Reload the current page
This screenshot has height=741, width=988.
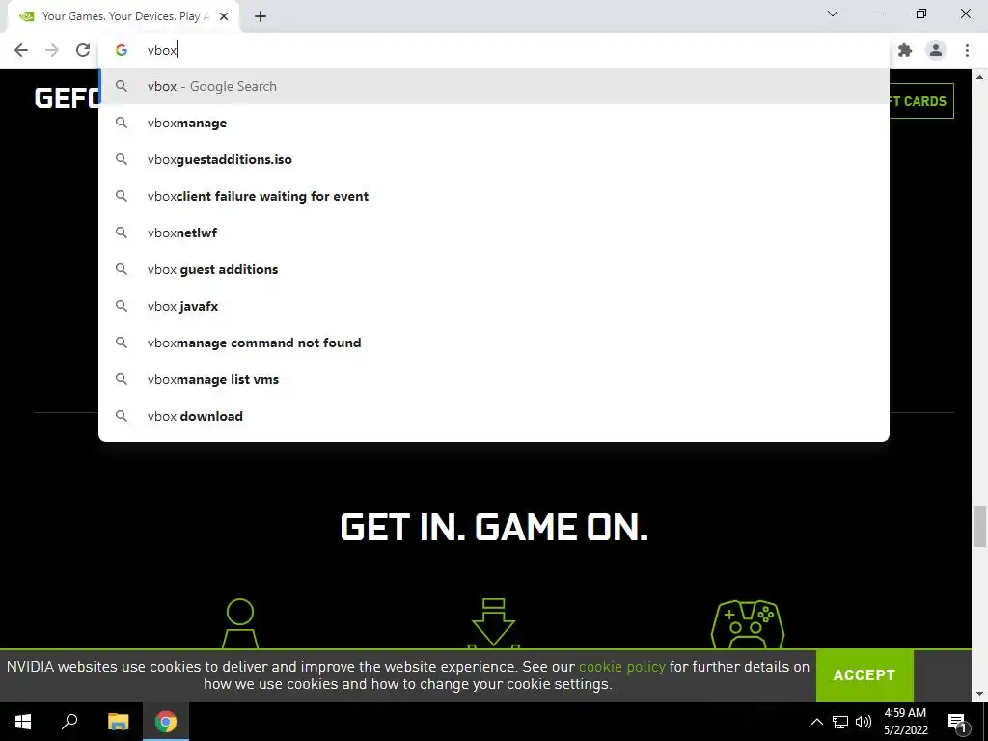83,50
